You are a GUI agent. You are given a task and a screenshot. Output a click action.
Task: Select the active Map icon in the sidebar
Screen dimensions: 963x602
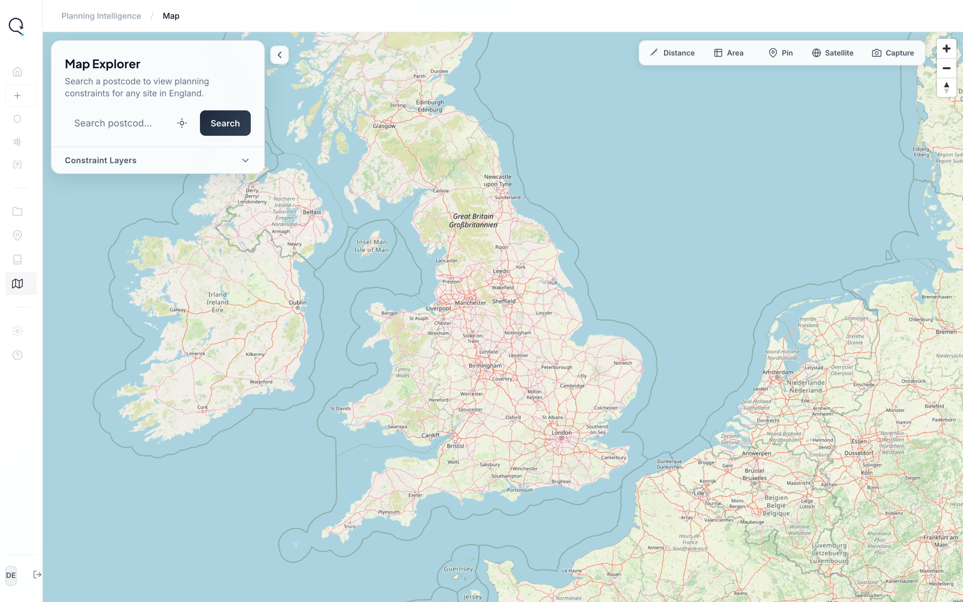click(17, 284)
